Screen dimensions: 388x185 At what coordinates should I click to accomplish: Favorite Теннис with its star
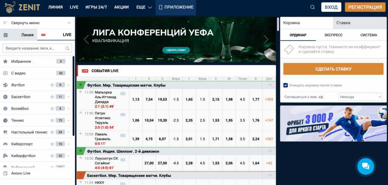52,120
